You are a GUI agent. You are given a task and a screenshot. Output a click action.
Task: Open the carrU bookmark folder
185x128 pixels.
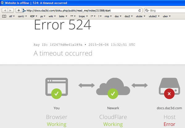tap(22, 16)
